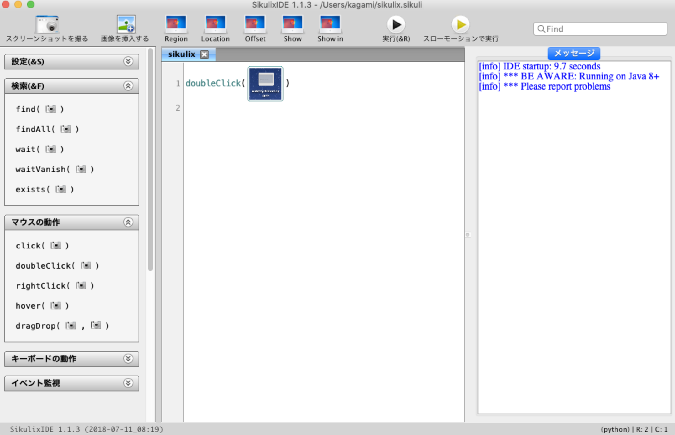Switch to the sikulix tab
This screenshot has height=435, width=675.
[181, 54]
